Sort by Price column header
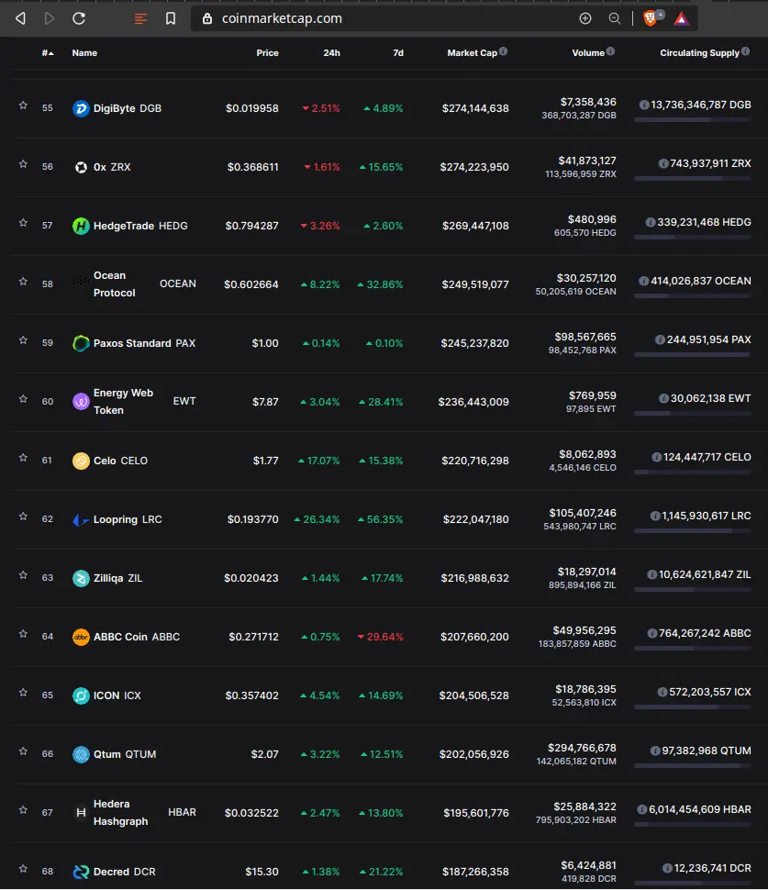The width and height of the screenshot is (768, 890). [267, 53]
